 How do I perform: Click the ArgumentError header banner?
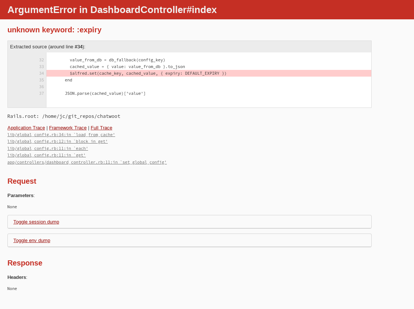pyautogui.click(x=112, y=10)
